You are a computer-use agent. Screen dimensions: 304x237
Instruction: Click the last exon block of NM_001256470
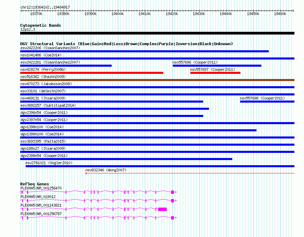(172, 192)
